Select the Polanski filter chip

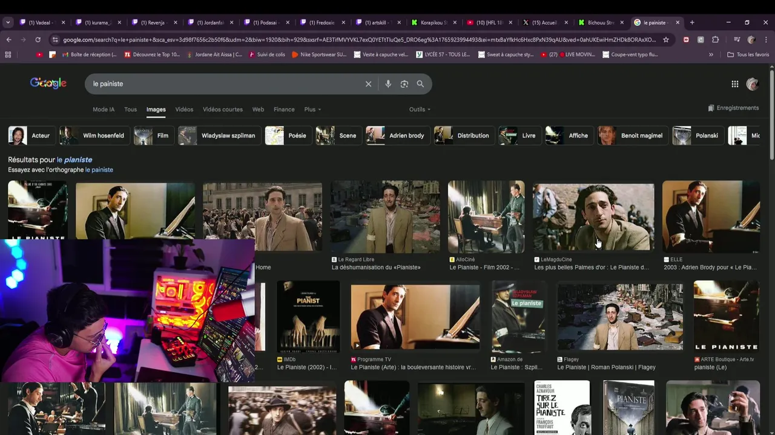point(698,135)
